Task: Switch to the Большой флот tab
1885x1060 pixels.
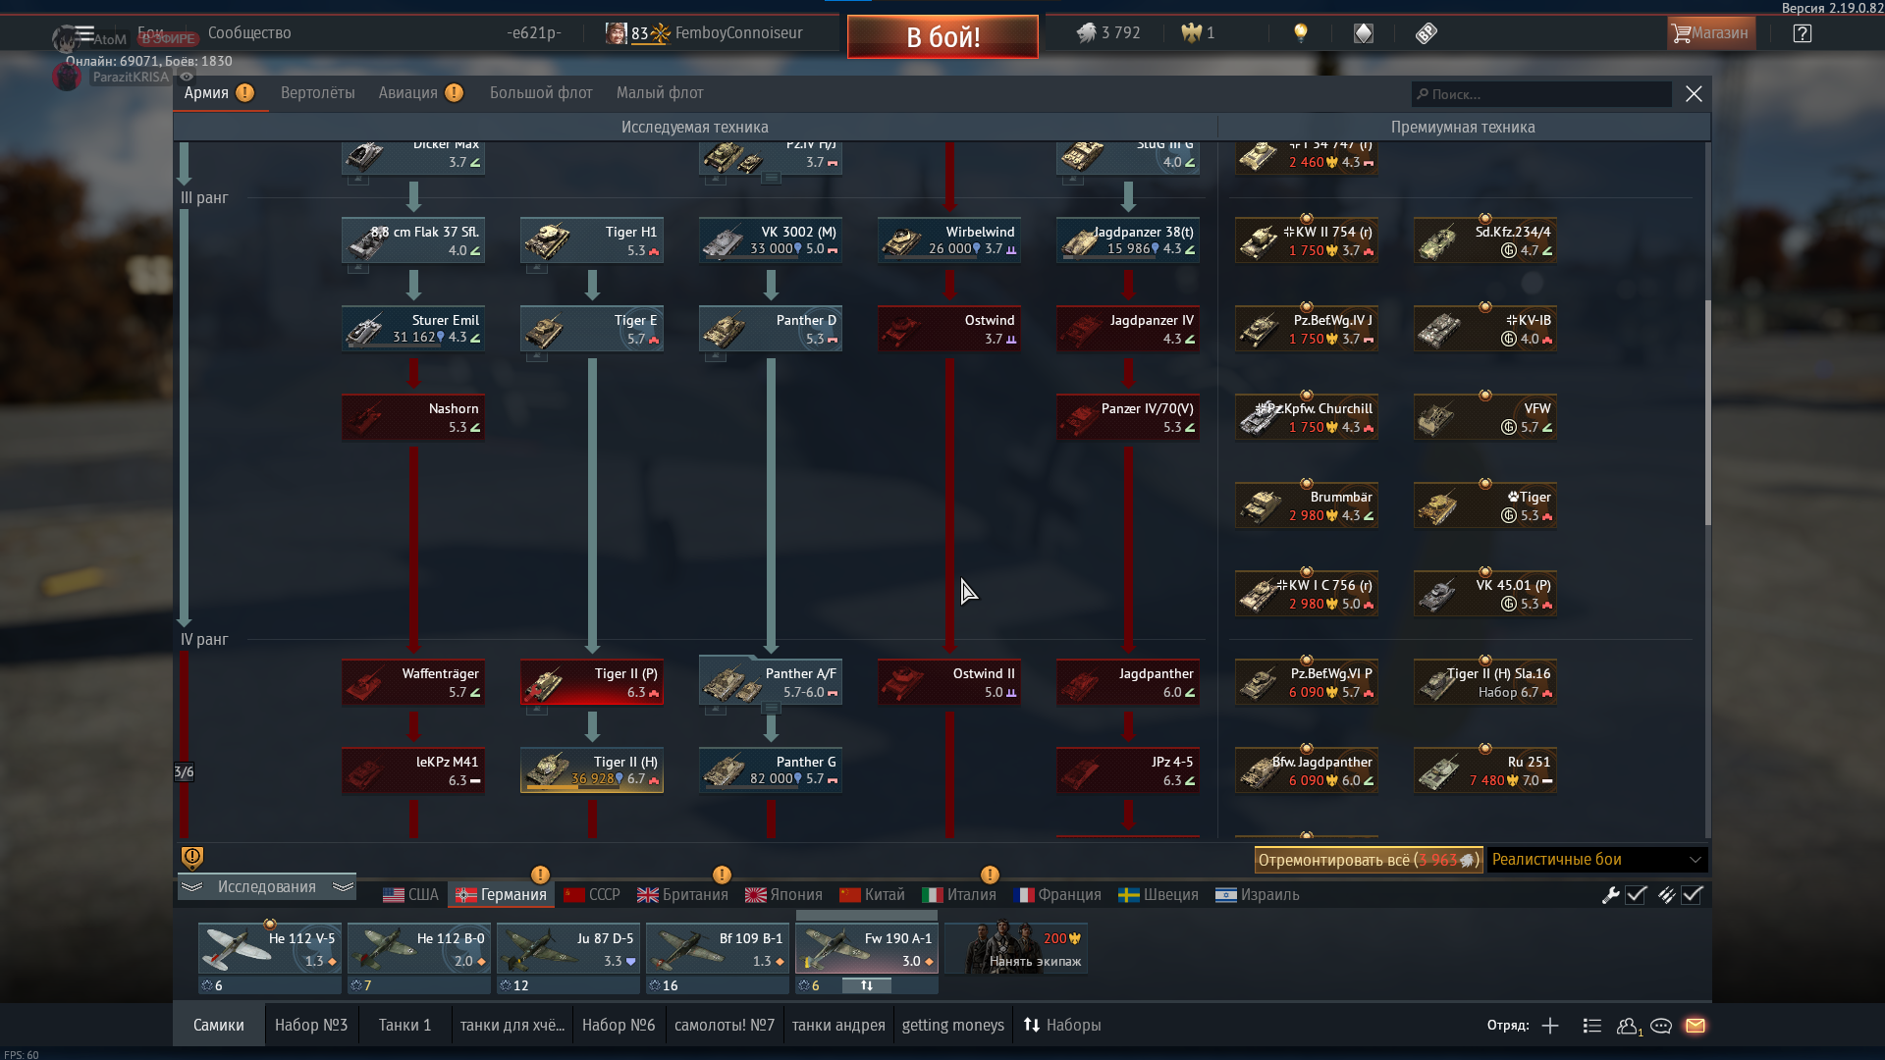Action: coord(541,93)
